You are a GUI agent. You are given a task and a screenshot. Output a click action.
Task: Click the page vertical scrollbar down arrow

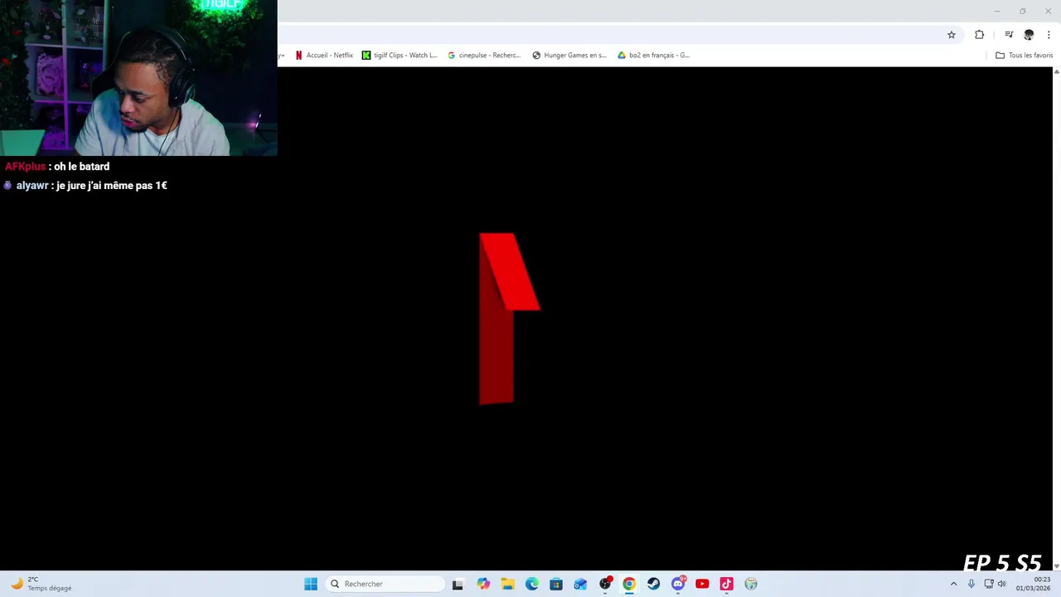pyautogui.click(x=1056, y=565)
